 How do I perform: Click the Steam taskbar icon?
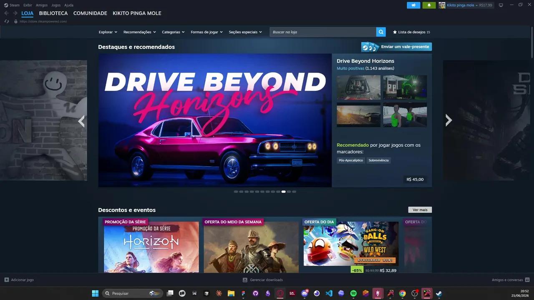[439, 293]
